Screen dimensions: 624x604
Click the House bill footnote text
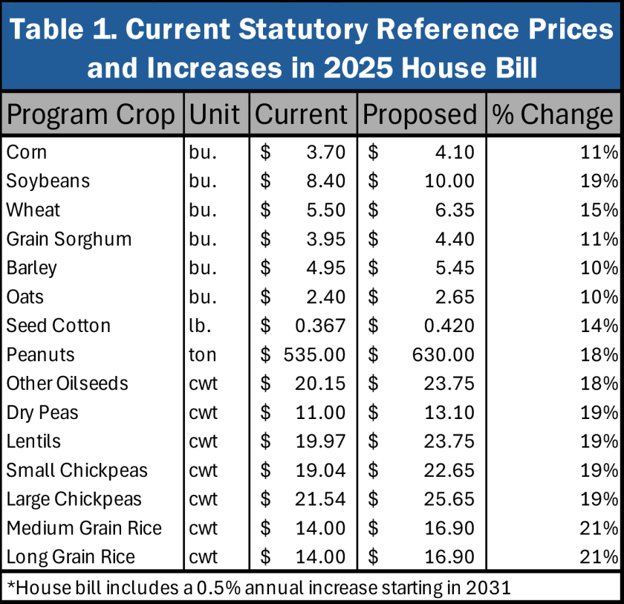click(x=259, y=588)
